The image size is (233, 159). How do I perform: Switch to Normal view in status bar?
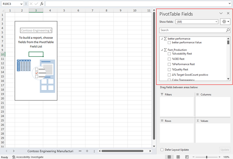pos(169,157)
